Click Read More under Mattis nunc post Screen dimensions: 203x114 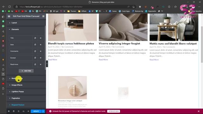click(x=154, y=60)
